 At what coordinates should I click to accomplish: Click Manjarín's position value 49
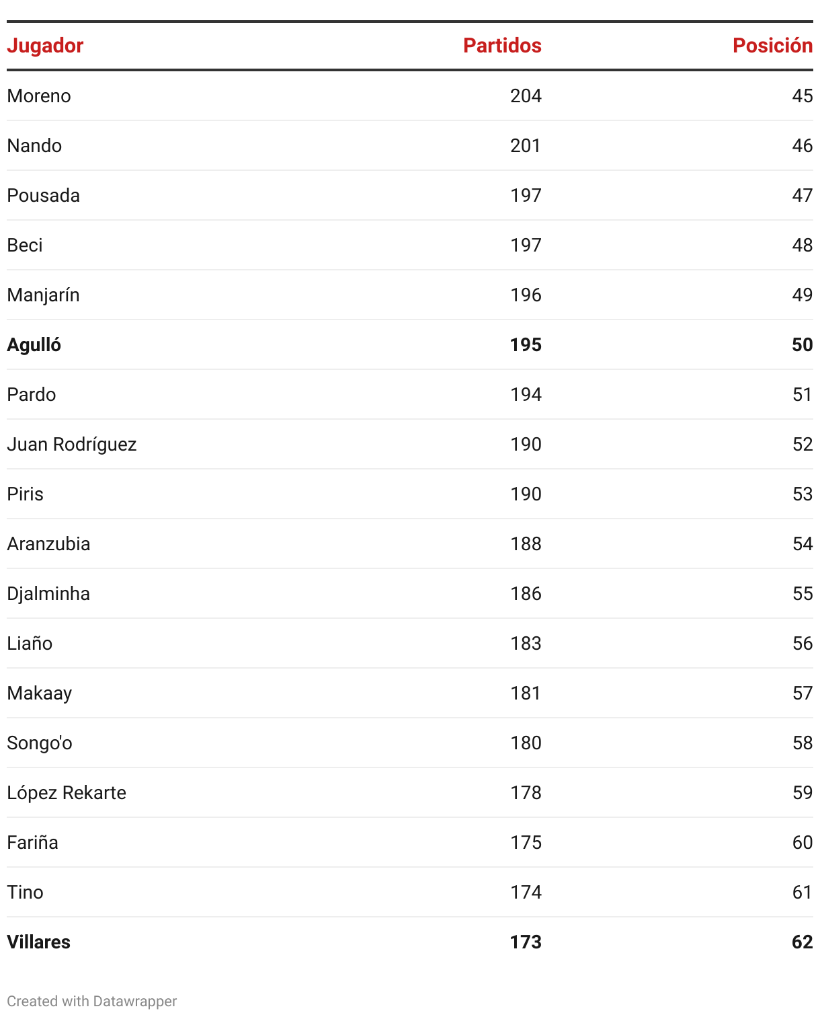click(803, 295)
